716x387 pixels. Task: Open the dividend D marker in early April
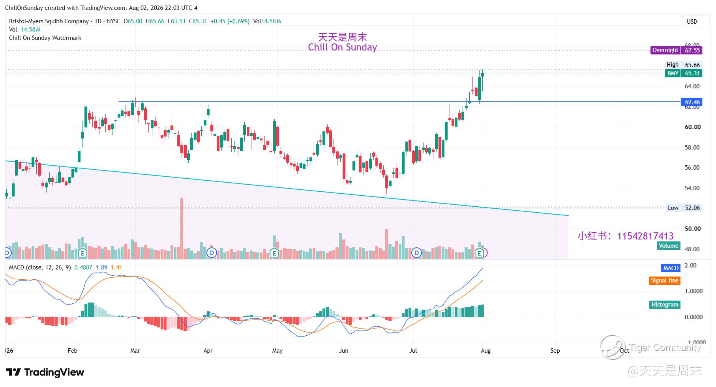pyautogui.click(x=212, y=252)
